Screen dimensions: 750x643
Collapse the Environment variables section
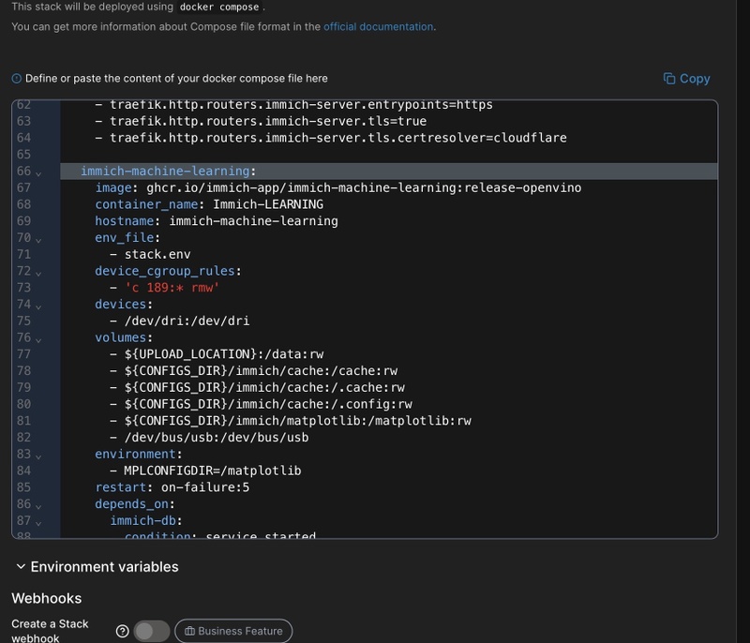click(21, 566)
